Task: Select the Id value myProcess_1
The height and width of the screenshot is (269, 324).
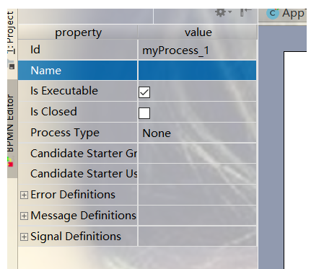Action: [x=175, y=50]
